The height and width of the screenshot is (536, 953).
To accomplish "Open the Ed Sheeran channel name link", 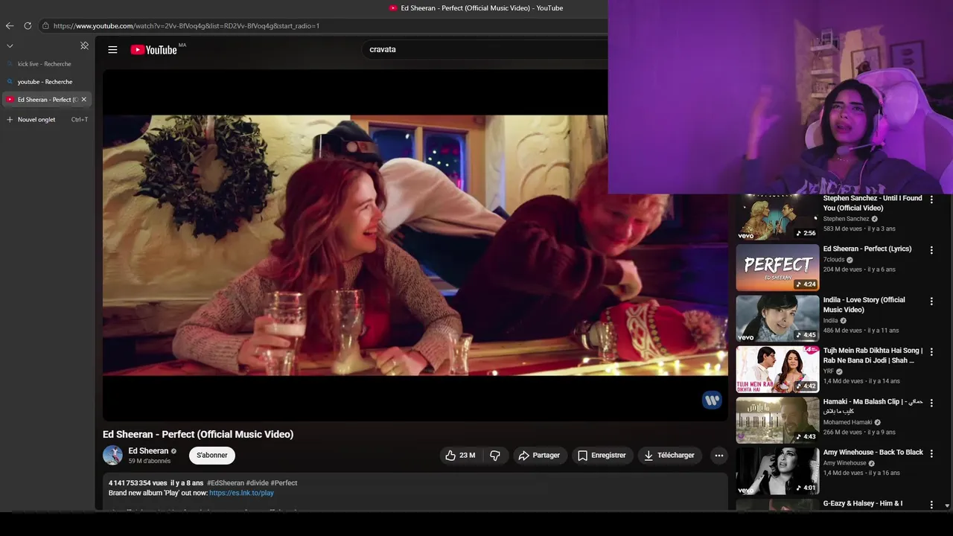I will [x=148, y=450].
